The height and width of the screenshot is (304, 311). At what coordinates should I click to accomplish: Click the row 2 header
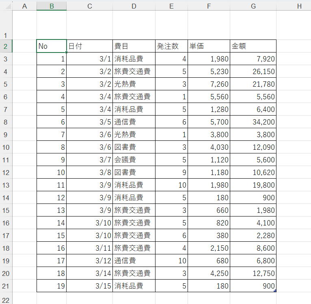click(x=6, y=46)
